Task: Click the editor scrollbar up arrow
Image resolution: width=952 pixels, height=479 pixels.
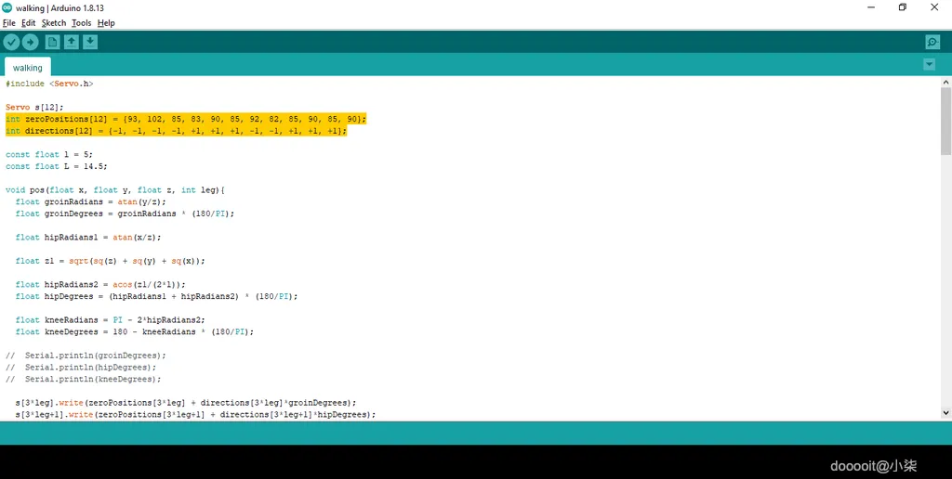Action: 945,82
